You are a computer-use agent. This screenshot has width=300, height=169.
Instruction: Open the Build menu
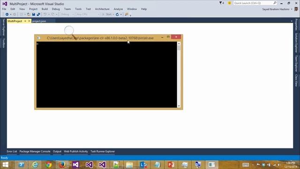[x=45, y=9]
